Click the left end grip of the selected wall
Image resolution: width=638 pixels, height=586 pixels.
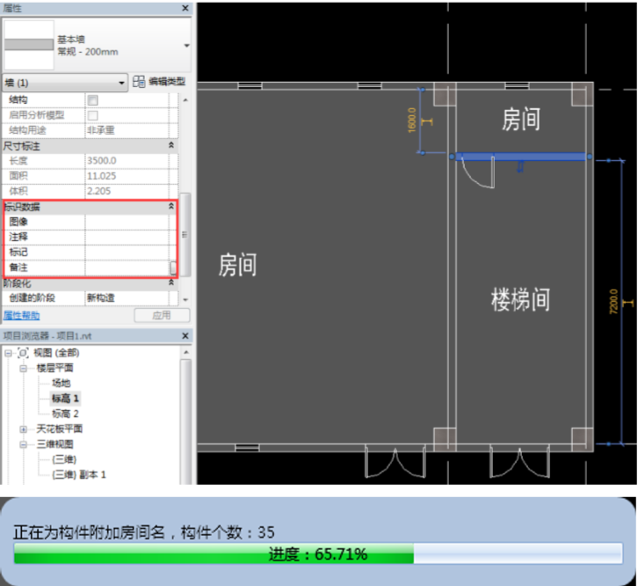click(x=452, y=157)
